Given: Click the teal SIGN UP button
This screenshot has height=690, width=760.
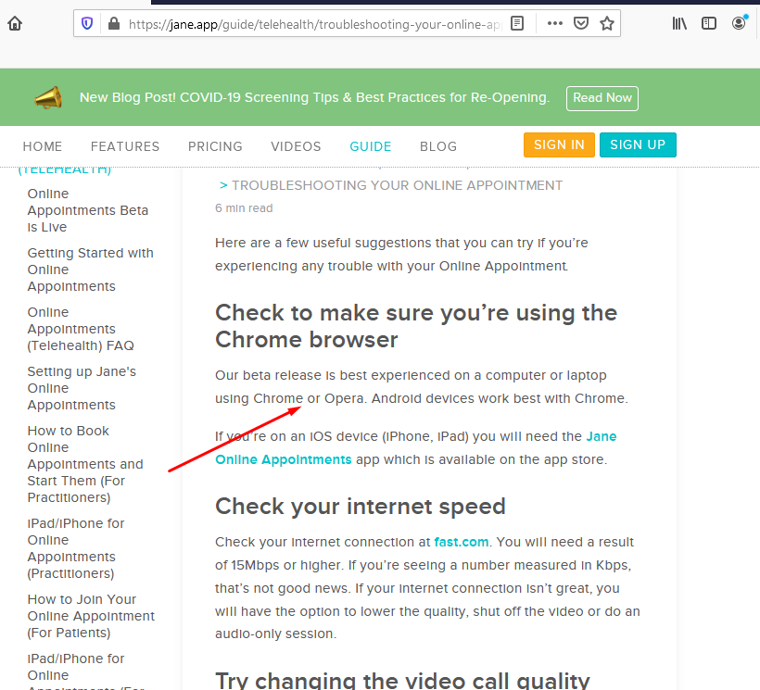Looking at the screenshot, I should [x=638, y=144].
